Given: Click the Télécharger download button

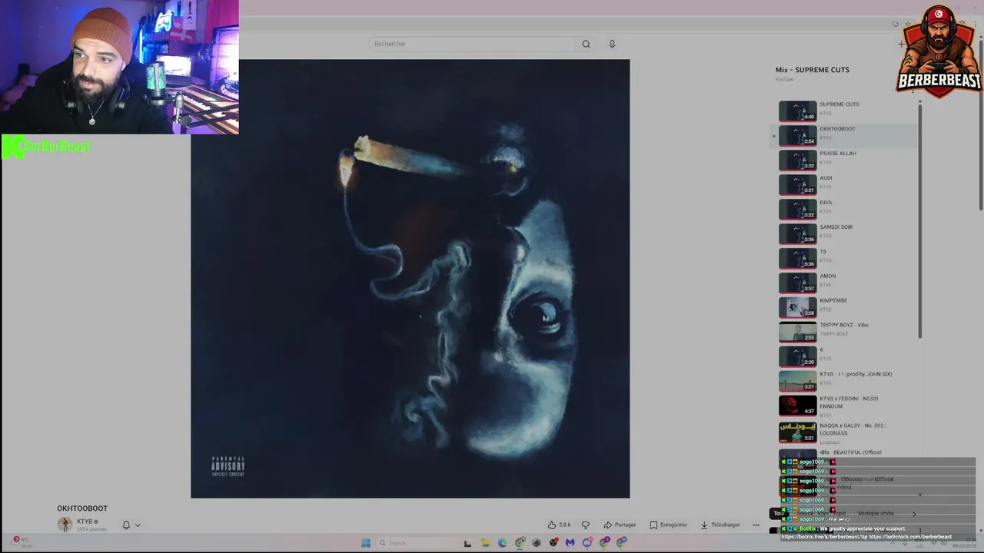Looking at the screenshot, I should pos(720,525).
